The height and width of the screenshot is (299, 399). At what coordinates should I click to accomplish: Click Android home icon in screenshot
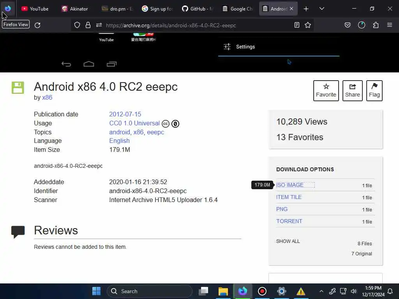pyautogui.click(x=89, y=64)
